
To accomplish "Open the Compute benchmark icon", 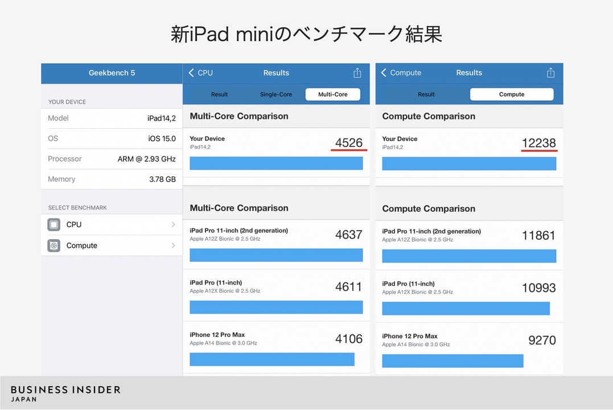I will [54, 245].
